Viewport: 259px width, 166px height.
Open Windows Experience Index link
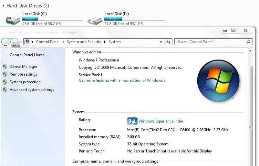(161, 121)
